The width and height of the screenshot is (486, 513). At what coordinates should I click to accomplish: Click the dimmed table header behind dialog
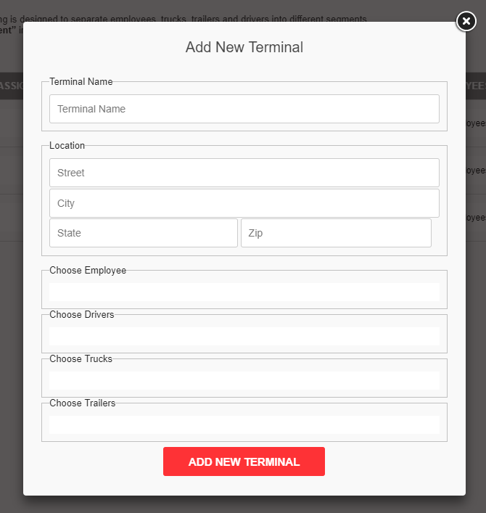[11, 86]
